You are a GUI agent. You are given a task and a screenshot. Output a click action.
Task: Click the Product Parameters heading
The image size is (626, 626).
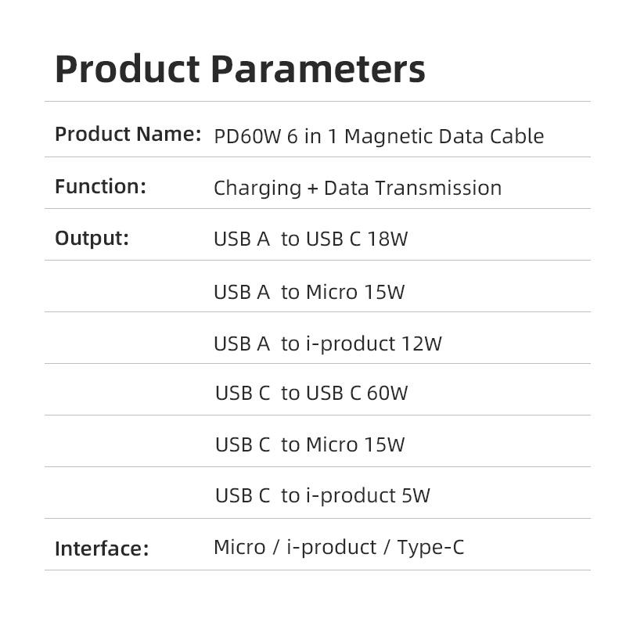pos(239,69)
